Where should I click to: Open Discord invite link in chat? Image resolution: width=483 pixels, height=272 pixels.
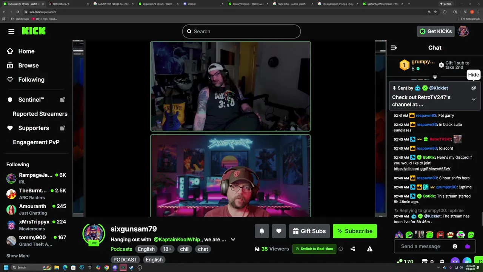click(x=422, y=169)
